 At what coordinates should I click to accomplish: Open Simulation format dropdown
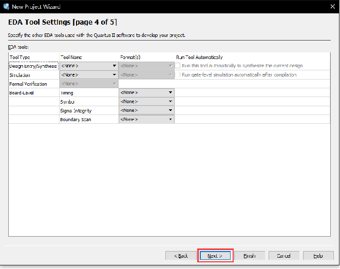146,75
